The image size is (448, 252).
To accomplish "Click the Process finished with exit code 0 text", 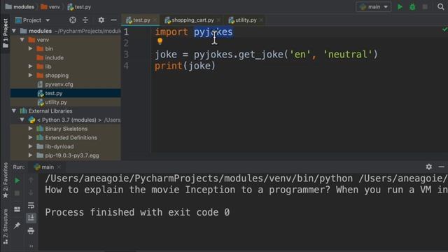I will tap(137, 212).
